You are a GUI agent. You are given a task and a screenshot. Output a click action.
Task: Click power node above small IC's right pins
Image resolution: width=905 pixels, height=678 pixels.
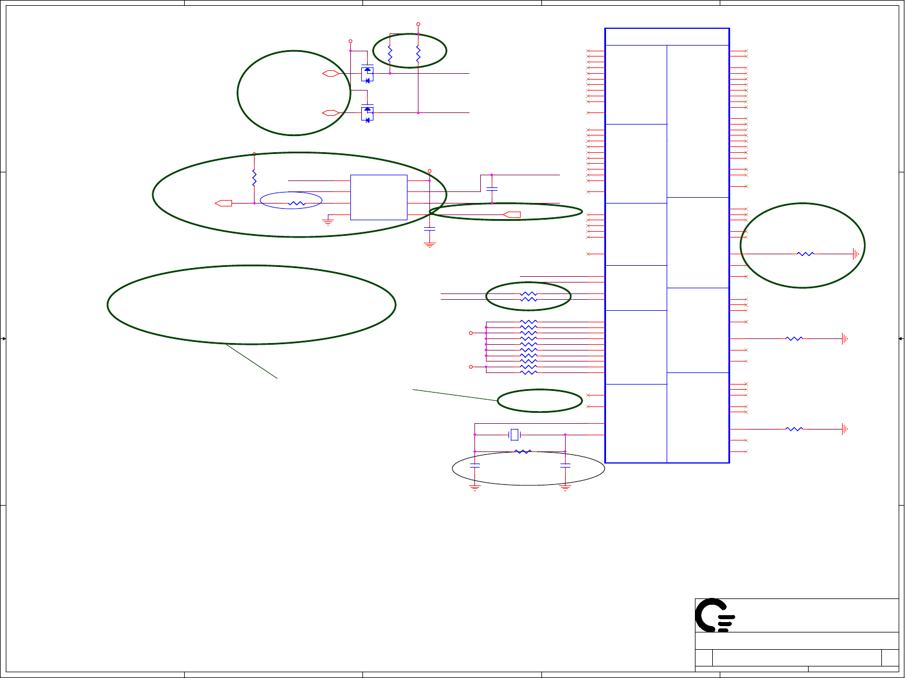(429, 171)
